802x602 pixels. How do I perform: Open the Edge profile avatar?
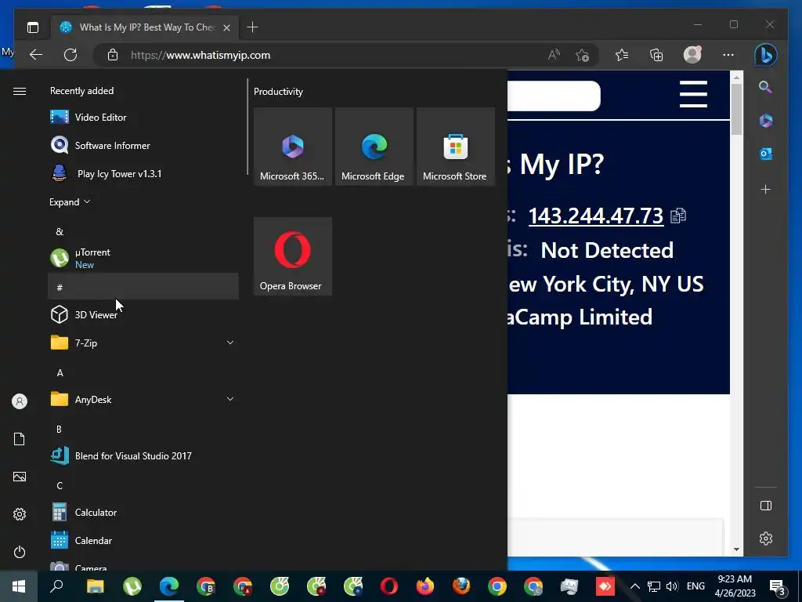coord(692,55)
